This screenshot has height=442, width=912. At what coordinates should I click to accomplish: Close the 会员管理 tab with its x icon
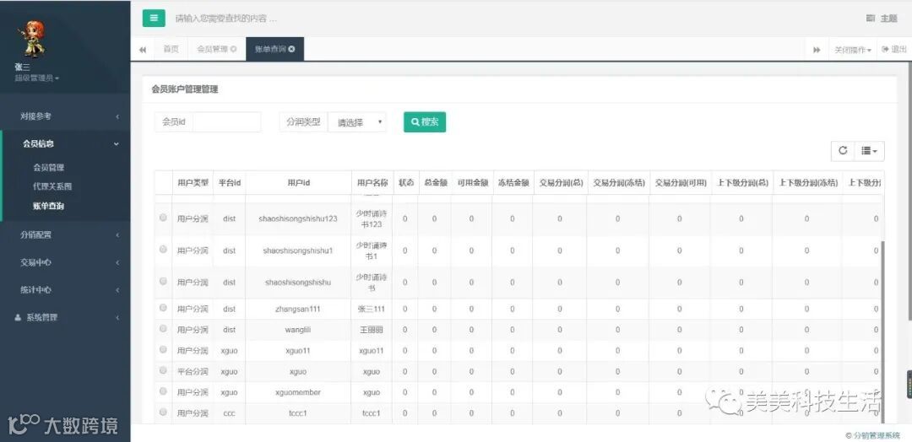point(234,50)
